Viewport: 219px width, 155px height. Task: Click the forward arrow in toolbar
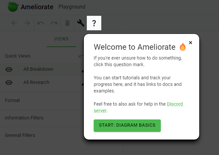(27, 23)
